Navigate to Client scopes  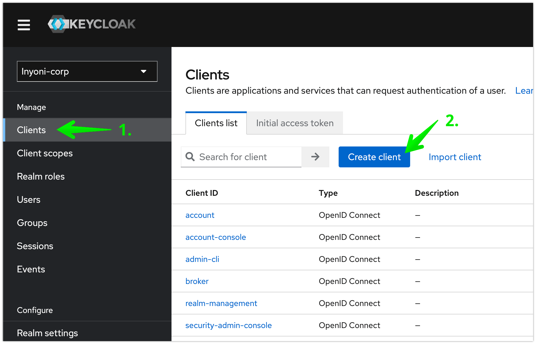45,153
